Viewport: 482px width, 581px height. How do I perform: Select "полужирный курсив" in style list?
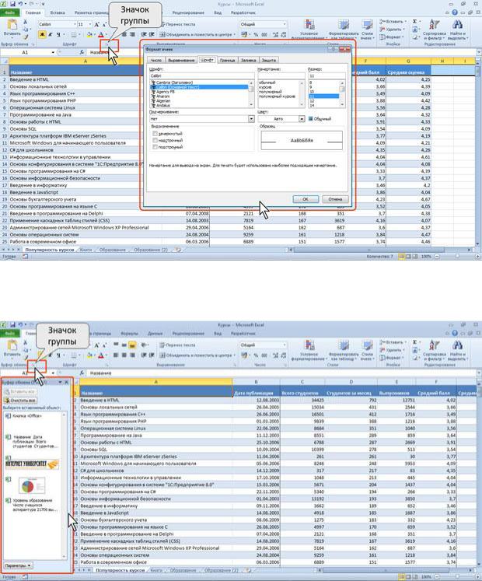[277, 96]
